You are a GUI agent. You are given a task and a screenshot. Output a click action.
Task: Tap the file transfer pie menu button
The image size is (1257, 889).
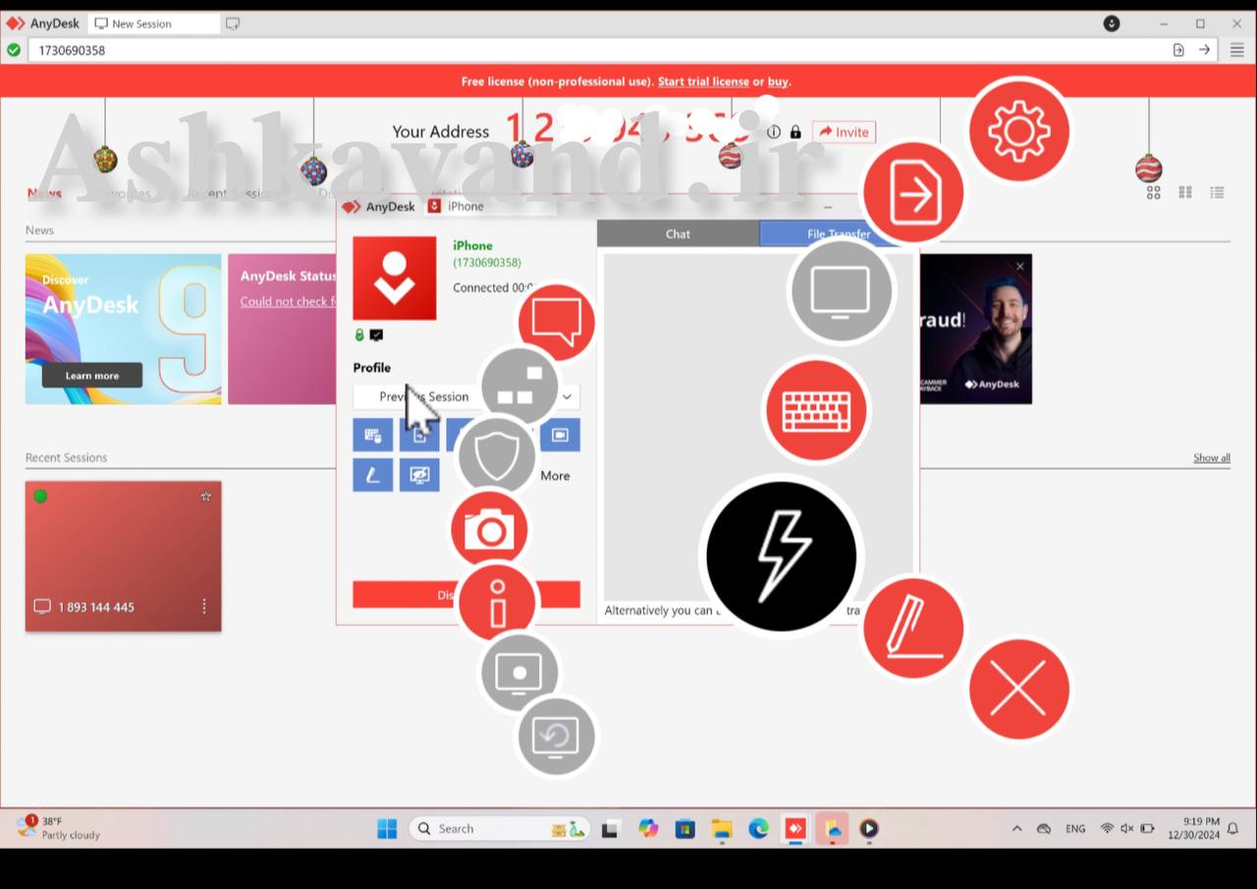coord(913,193)
